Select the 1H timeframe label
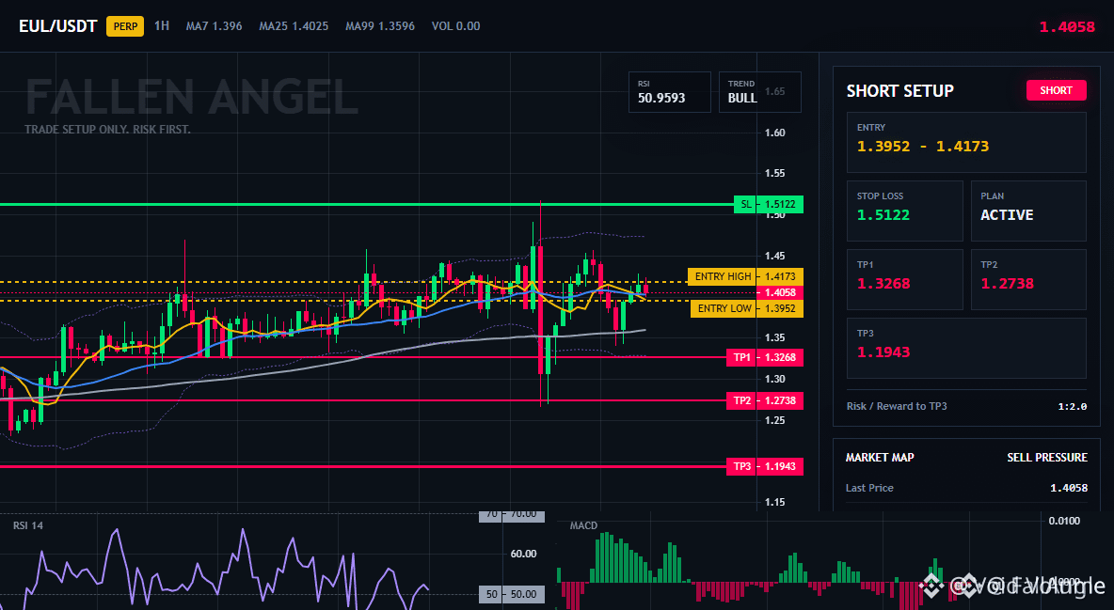 162,25
